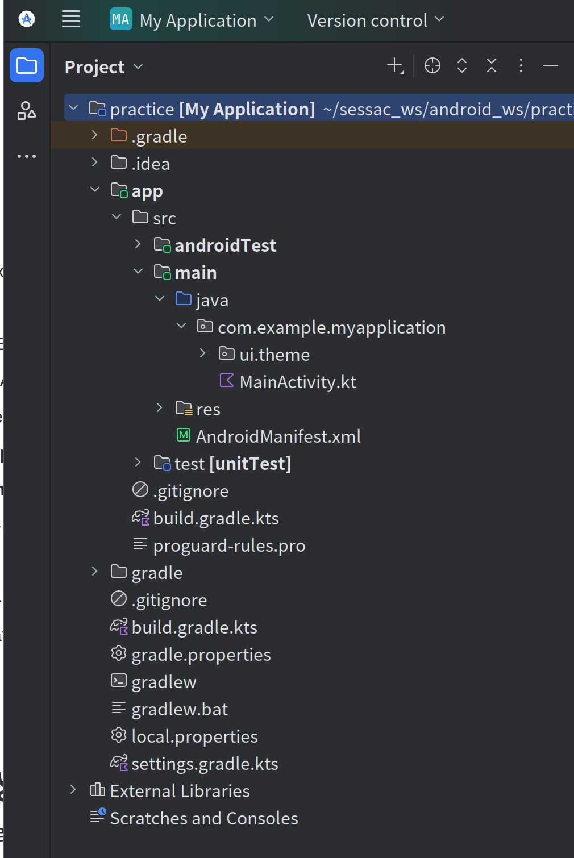
Task: Open the Project view selector dropdown
Action: (103, 67)
